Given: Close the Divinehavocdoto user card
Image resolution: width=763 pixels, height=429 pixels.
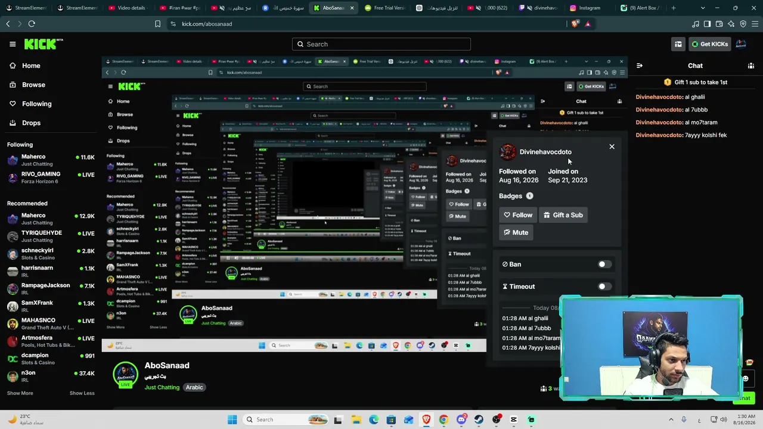Looking at the screenshot, I should point(612,147).
